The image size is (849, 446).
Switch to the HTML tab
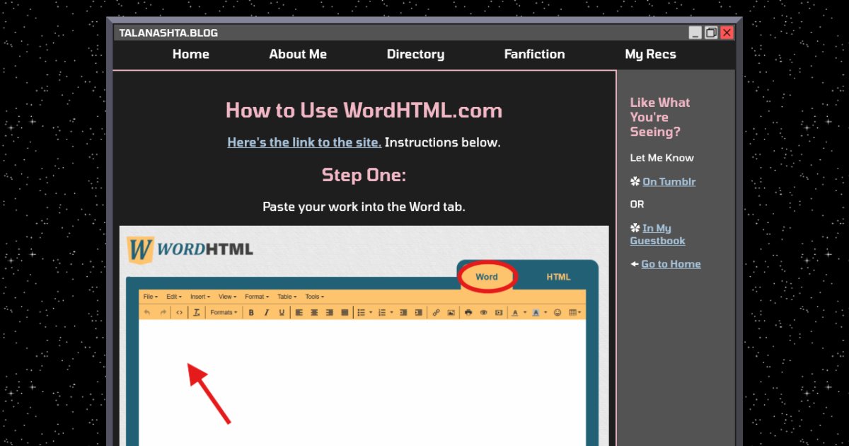tap(558, 277)
